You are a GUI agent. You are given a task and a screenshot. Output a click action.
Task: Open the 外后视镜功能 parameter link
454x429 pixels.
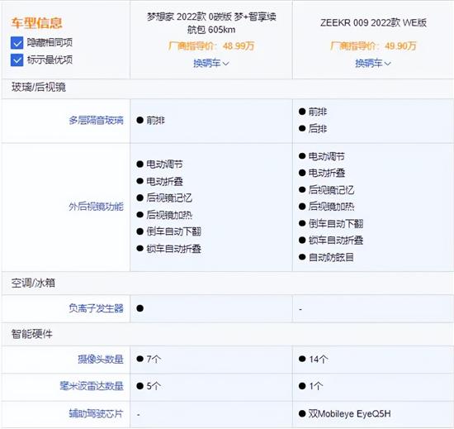[x=96, y=207]
